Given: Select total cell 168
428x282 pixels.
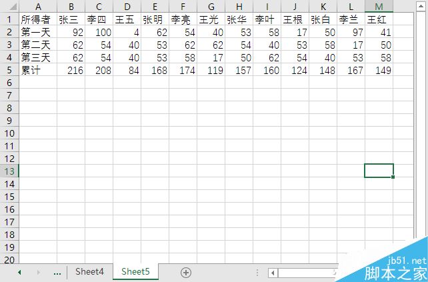Looking at the screenshot, I should pos(155,70).
